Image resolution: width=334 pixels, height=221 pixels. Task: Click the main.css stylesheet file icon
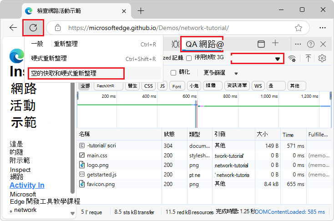pyautogui.click(x=82, y=155)
